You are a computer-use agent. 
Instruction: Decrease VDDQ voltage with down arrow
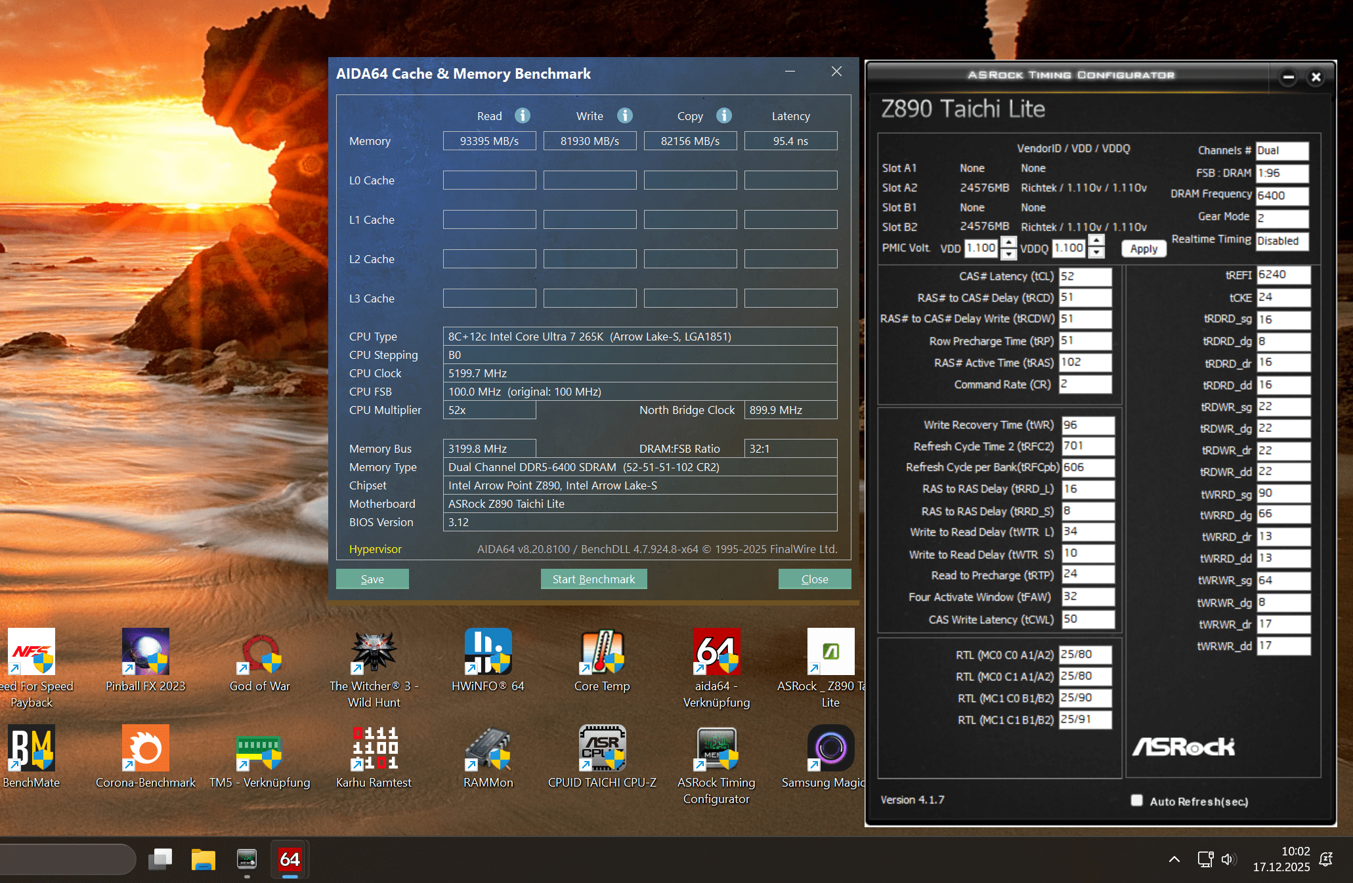1096,253
